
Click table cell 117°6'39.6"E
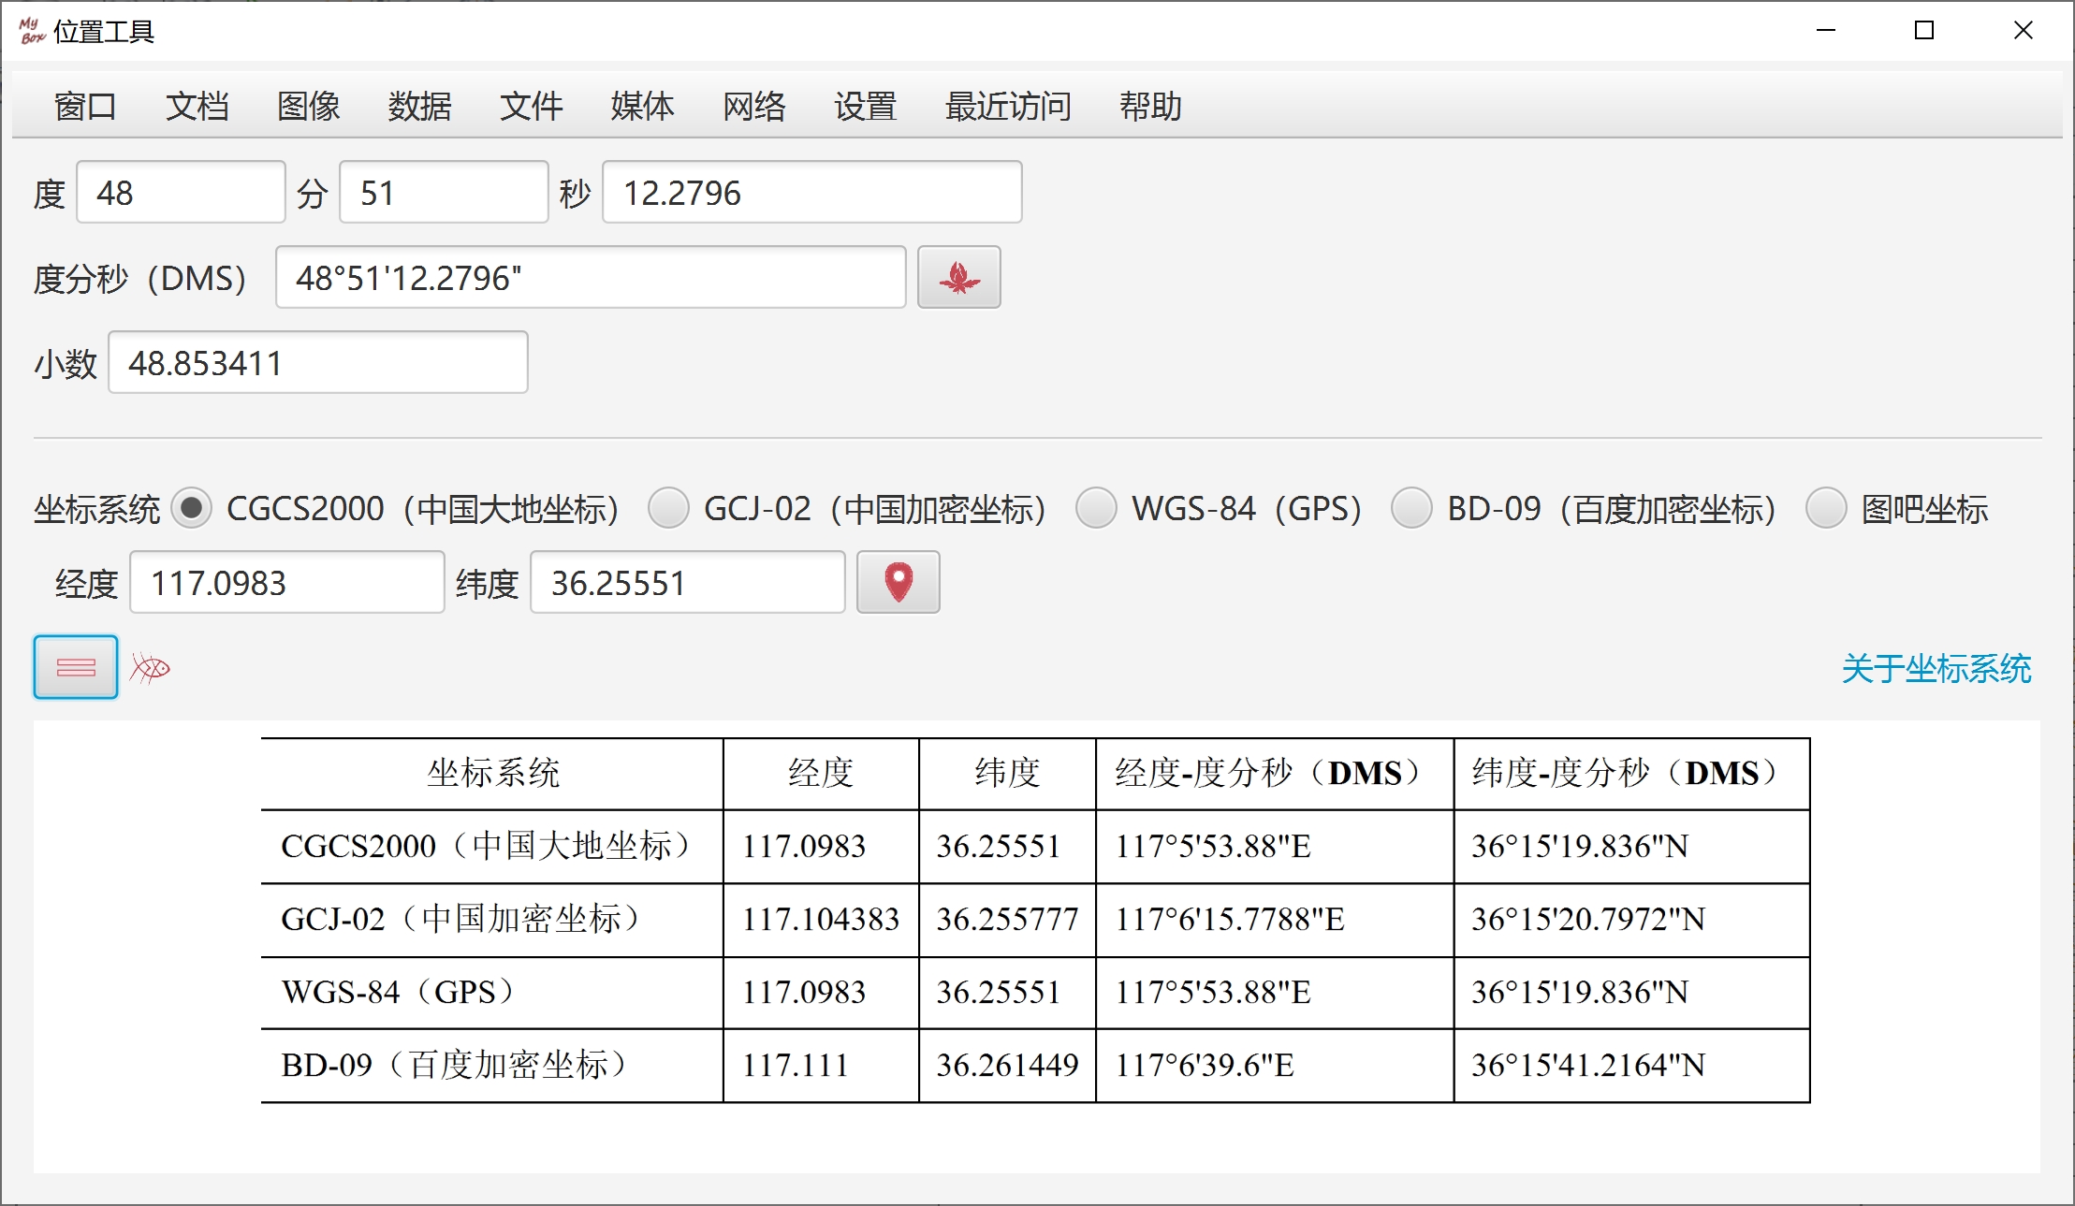[1275, 1065]
